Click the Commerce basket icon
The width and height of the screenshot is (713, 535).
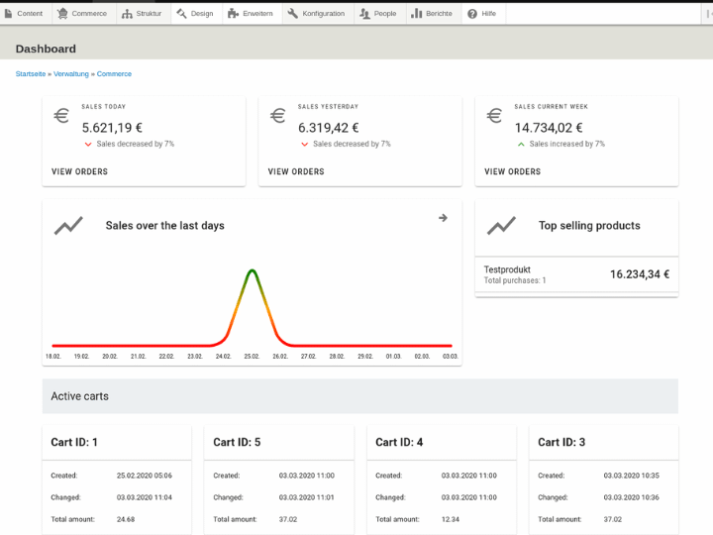click(62, 14)
